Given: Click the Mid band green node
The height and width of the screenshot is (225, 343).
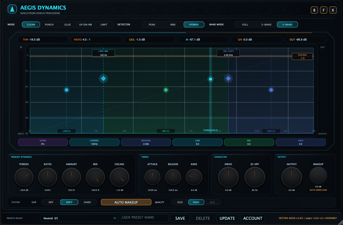Looking at the screenshot, I should [166, 90].
